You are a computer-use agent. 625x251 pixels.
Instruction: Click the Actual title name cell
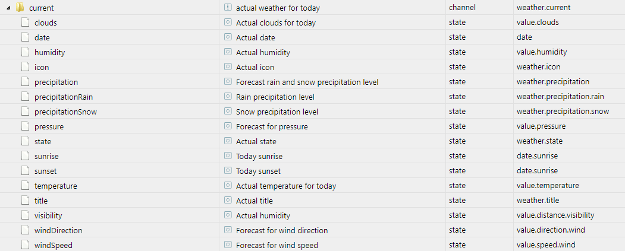pyautogui.click(x=255, y=201)
